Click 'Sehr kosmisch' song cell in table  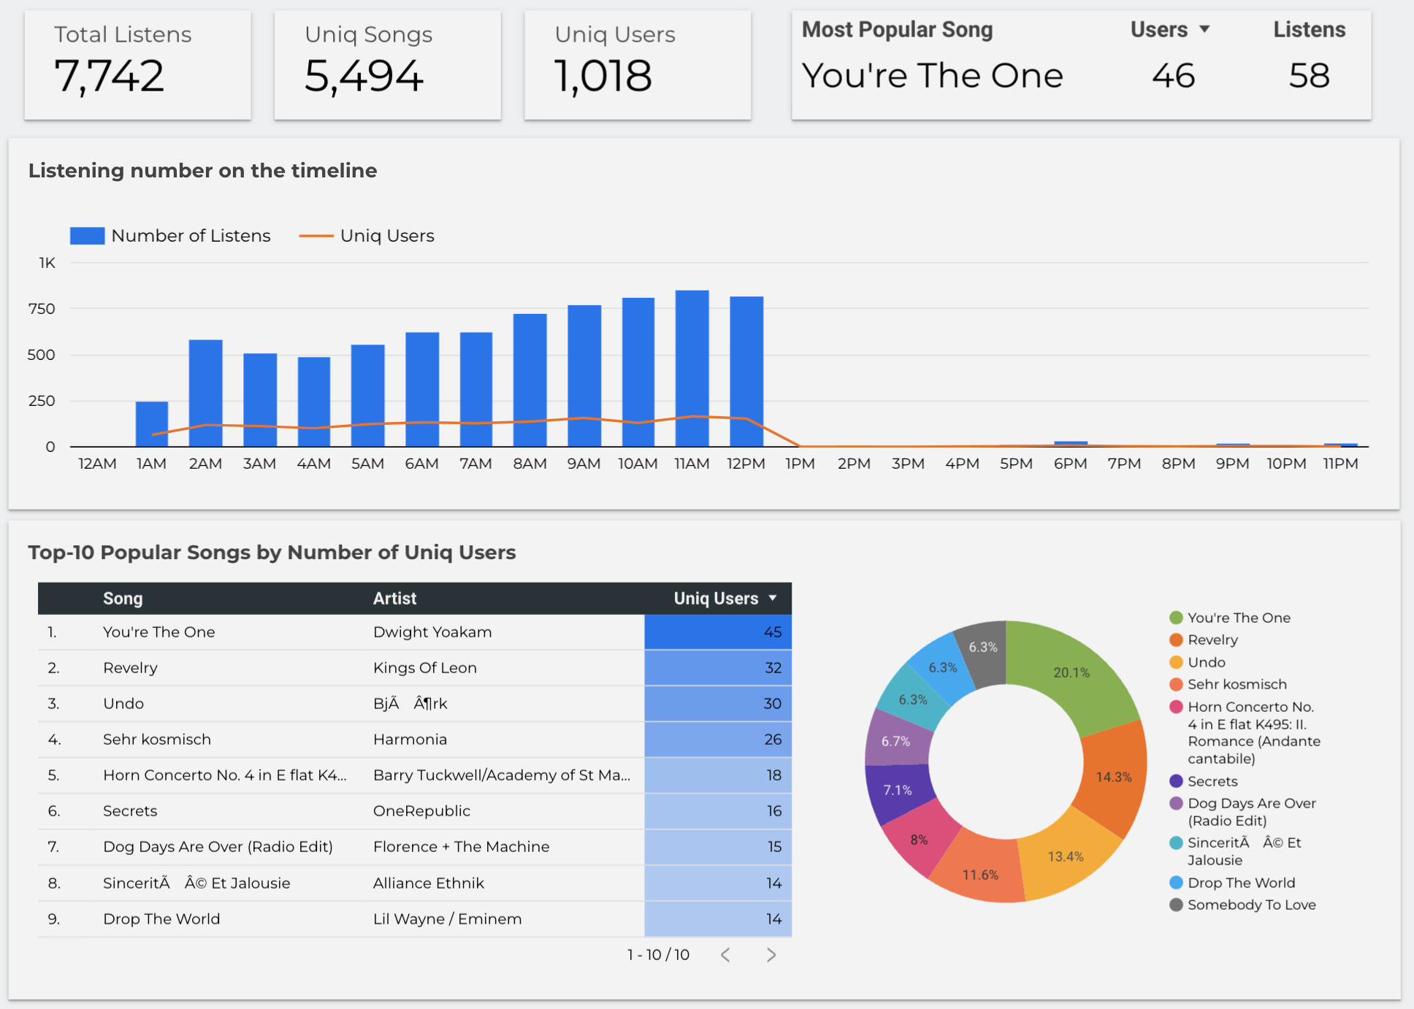(157, 740)
